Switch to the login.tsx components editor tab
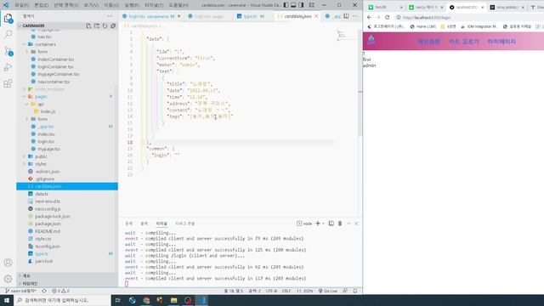The height and width of the screenshot is (306, 544). 151,16
